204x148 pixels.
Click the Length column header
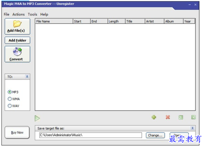pyautogui.click(x=116, y=21)
